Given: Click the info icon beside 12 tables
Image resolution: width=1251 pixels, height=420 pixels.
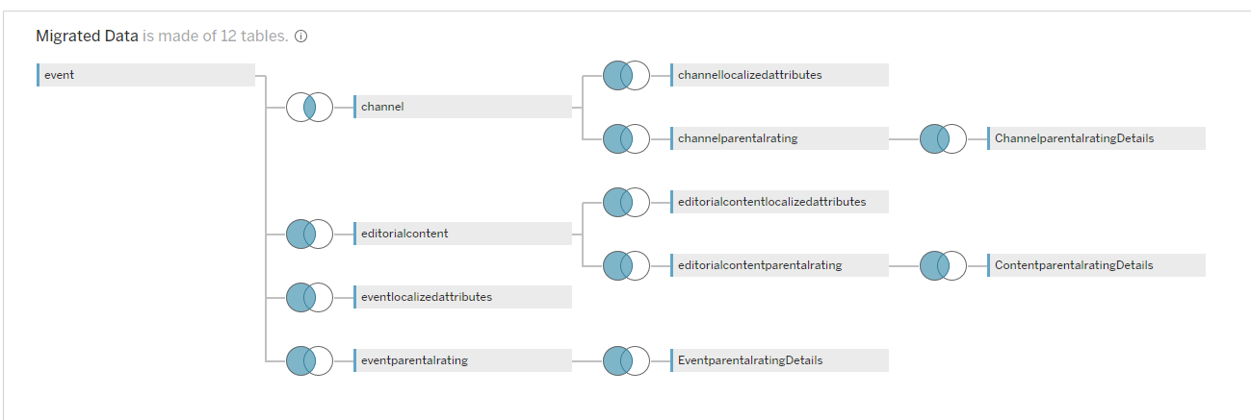Looking at the screenshot, I should pos(300,37).
